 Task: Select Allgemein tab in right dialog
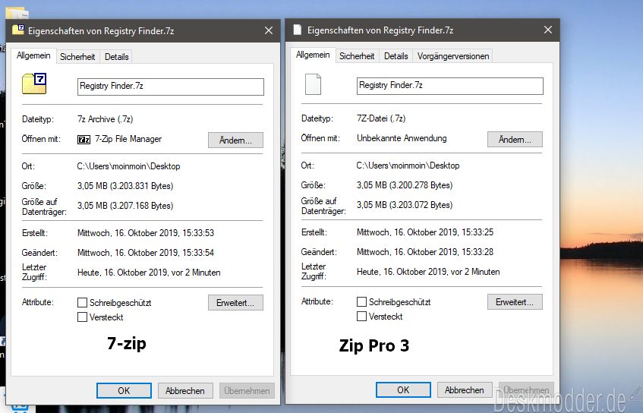click(313, 55)
